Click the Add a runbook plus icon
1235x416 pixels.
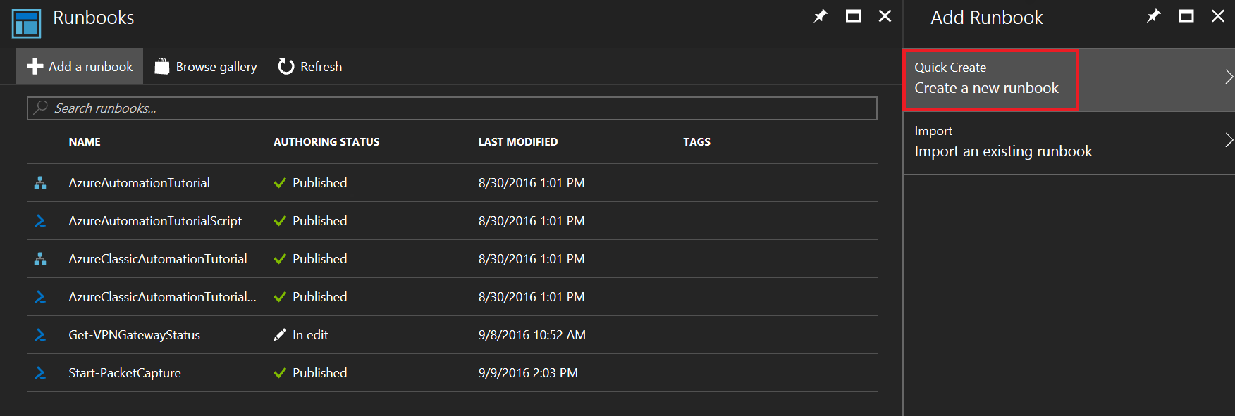(x=35, y=66)
